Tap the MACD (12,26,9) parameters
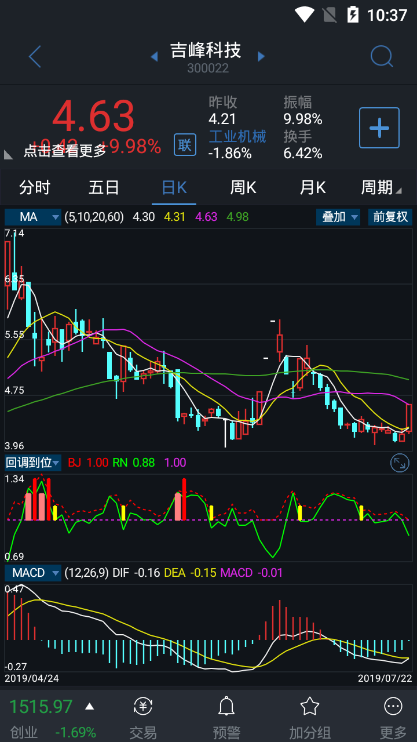This screenshot has width=417, height=742. pyautogui.click(x=86, y=573)
